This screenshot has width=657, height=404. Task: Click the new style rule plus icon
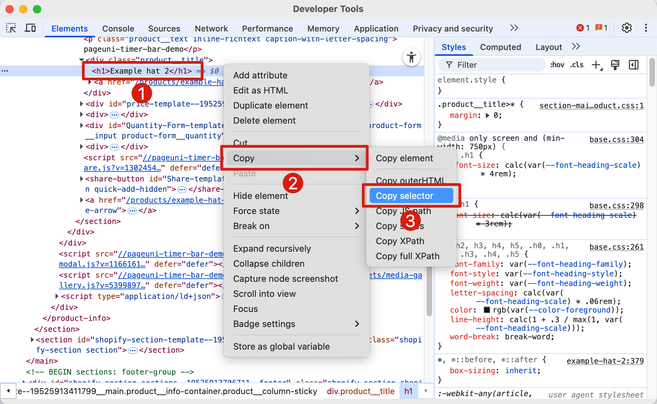click(597, 65)
